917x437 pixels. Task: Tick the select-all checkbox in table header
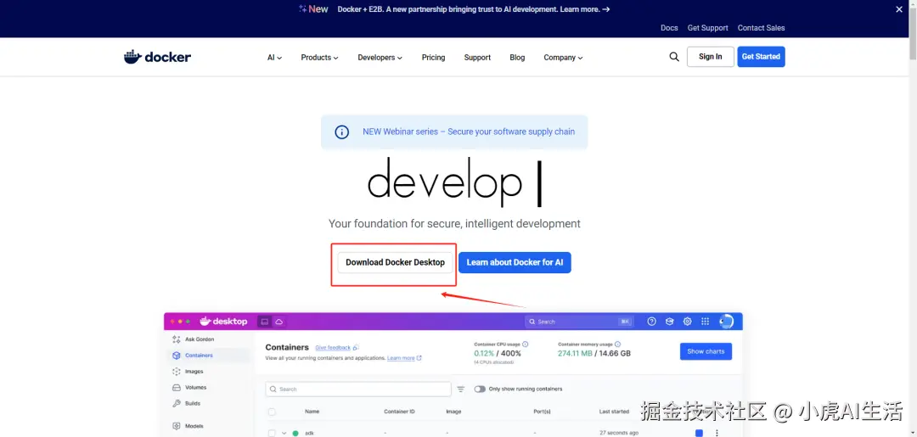[x=272, y=412]
